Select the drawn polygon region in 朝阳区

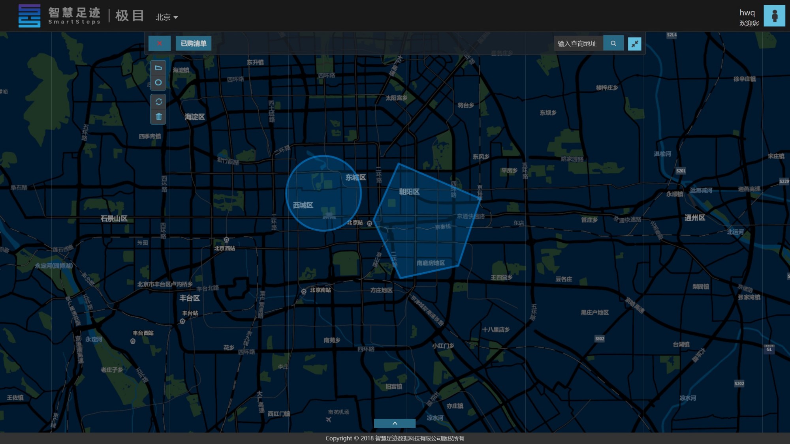[425, 221]
